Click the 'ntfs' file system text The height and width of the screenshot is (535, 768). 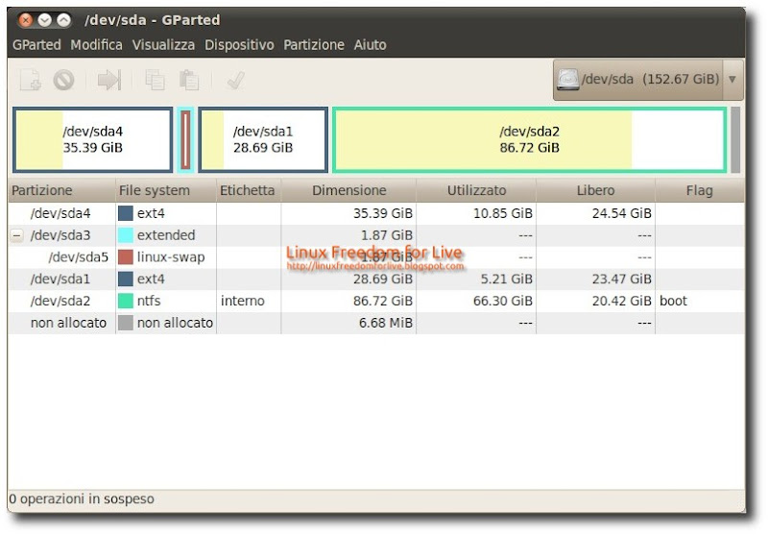tap(149, 301)
